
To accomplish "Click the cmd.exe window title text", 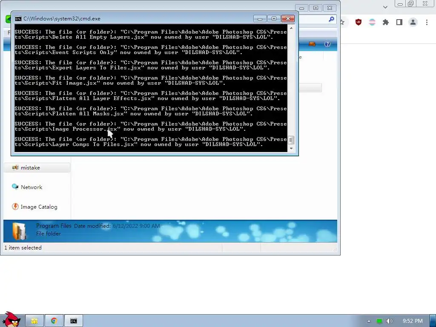I will [x=62, y=19].
